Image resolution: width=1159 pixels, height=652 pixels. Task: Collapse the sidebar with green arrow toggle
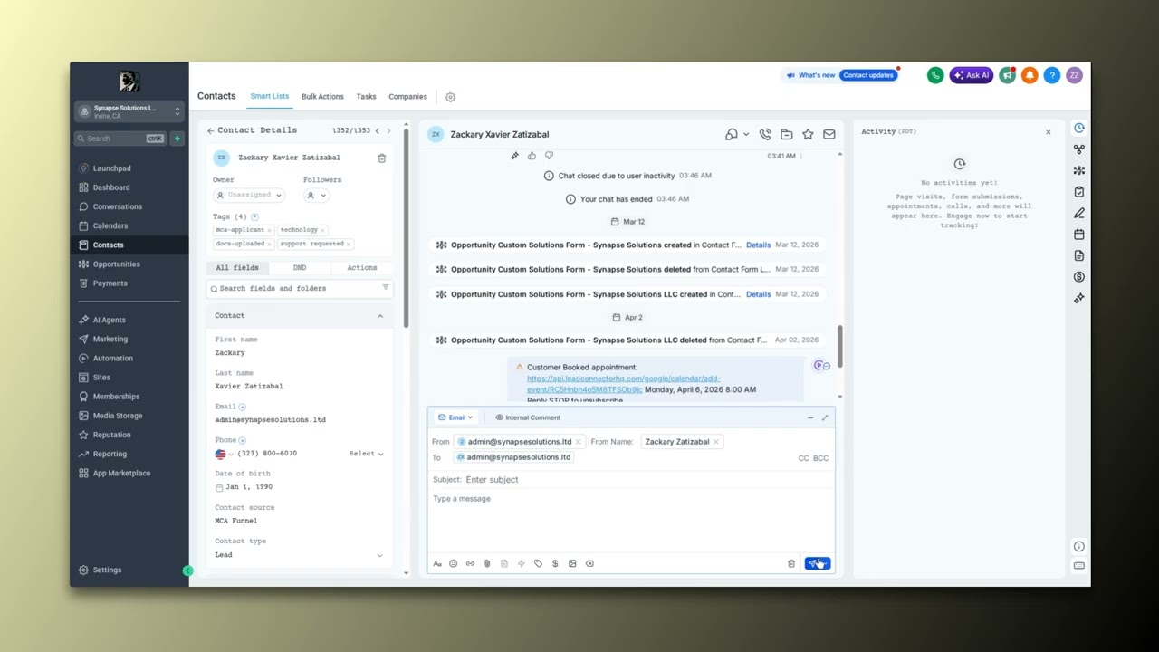coord(187,570)
